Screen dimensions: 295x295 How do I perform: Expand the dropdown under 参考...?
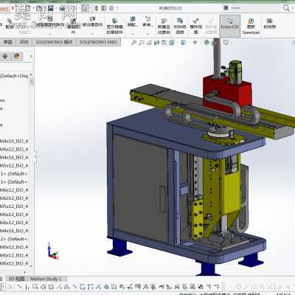[147, 34]
